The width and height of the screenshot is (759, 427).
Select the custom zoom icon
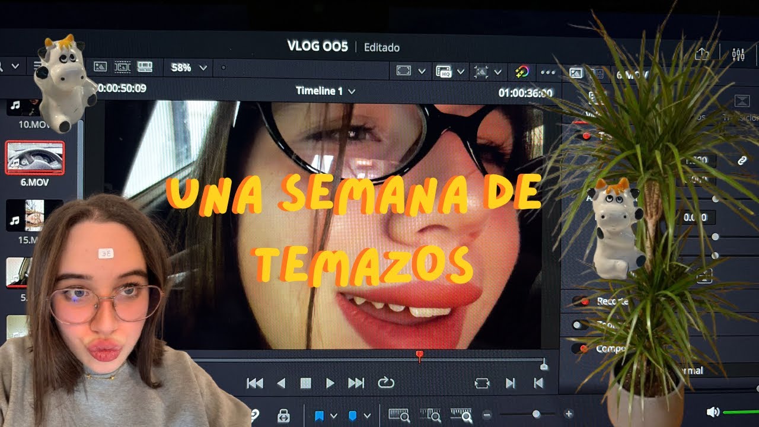tap(461, 415)
